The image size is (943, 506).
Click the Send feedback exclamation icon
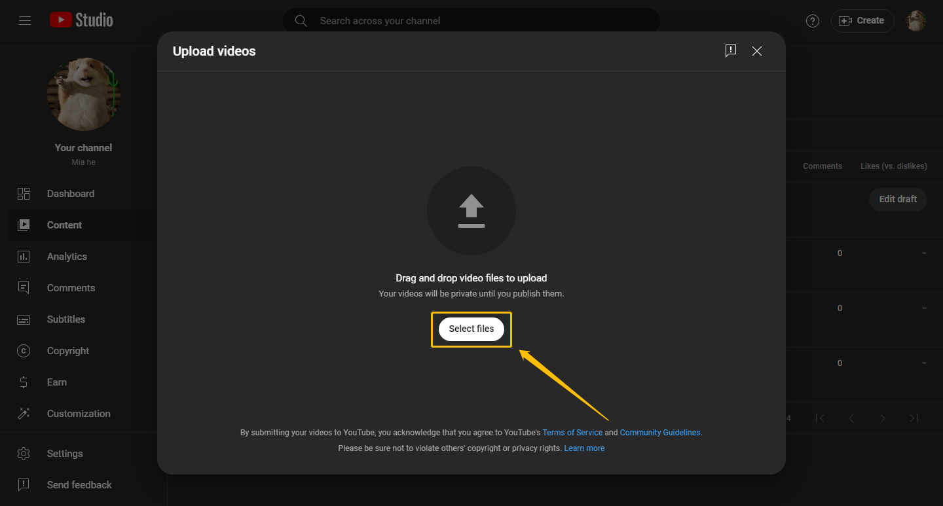pyautogui.click(x=24, y=485)
